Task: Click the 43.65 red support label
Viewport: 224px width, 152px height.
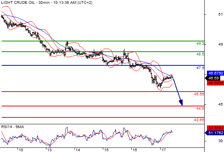Action: click(199, 120)
